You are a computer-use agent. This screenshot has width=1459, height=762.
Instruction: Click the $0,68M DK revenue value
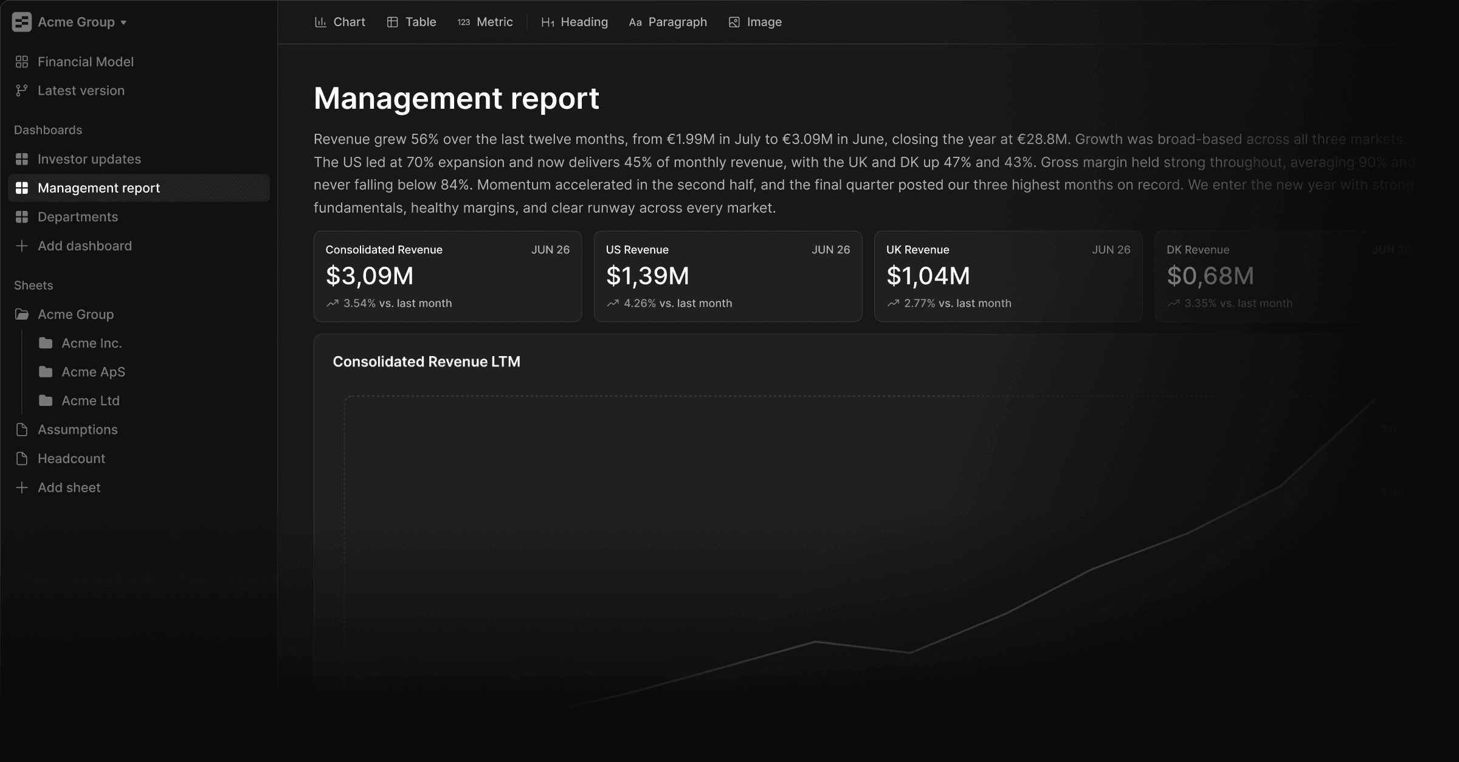(1210, 276)
